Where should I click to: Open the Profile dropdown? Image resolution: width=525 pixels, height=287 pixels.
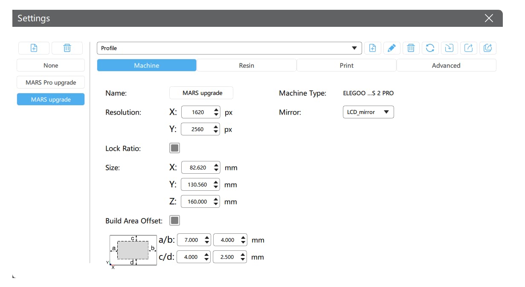tap(229, 48)
